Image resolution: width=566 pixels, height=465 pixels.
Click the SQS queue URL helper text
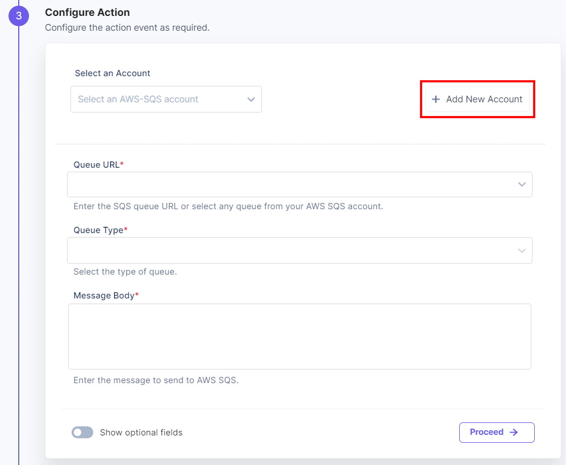point(228,206)
